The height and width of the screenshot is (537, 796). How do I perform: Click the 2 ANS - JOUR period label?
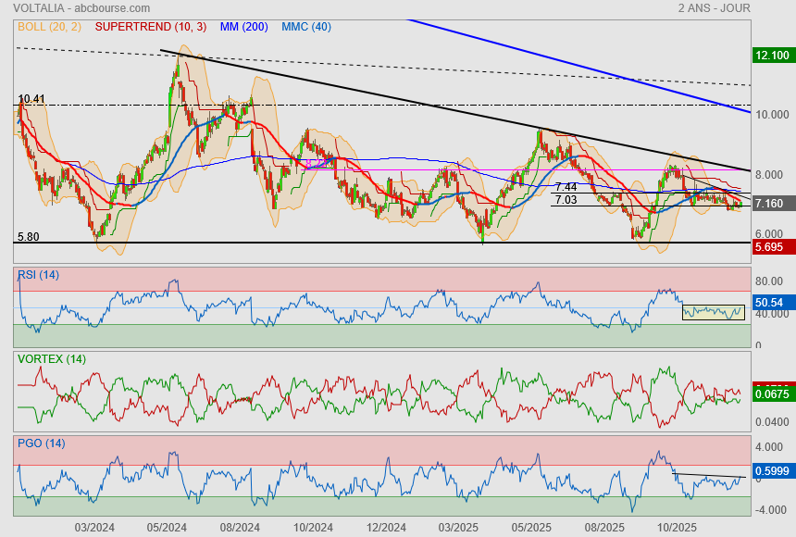714,7
